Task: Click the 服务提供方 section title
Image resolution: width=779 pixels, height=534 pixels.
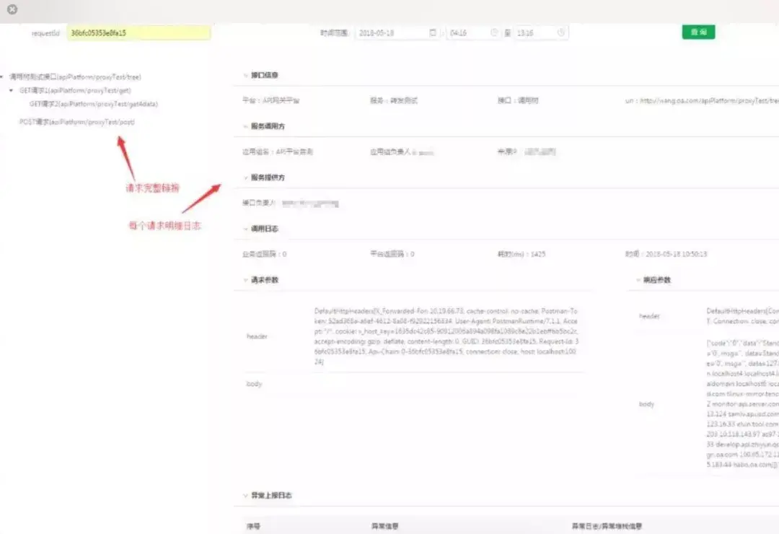Action: click(268, 178)
